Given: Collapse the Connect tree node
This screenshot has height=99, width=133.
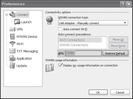Looking at the screenshot, I should [x=6, y=15].
